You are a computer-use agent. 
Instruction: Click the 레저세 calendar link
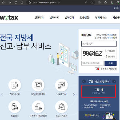click(x=102, y=107)
